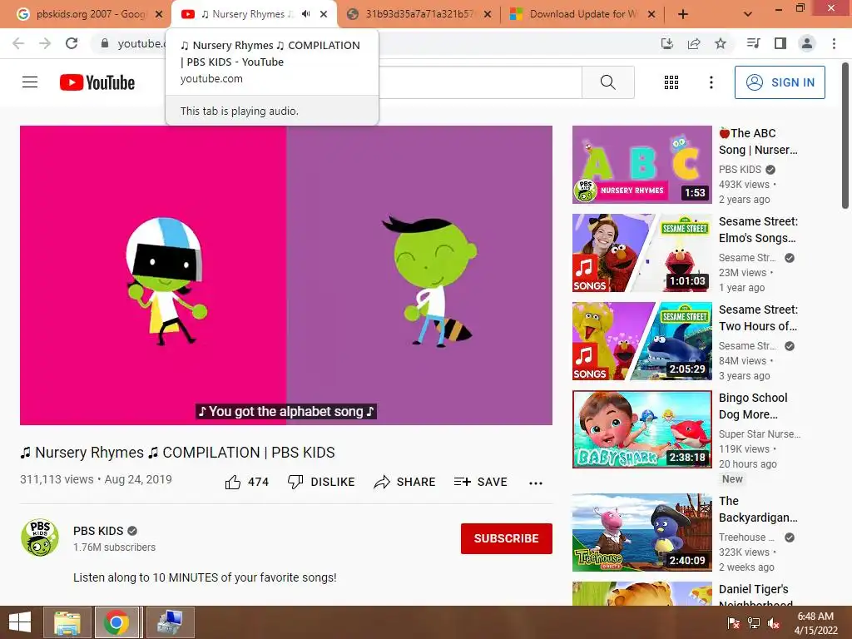Screen dimensions: 852x639
Task: Close the pbskids.org 2007 tab
Action: pos(159,15)
